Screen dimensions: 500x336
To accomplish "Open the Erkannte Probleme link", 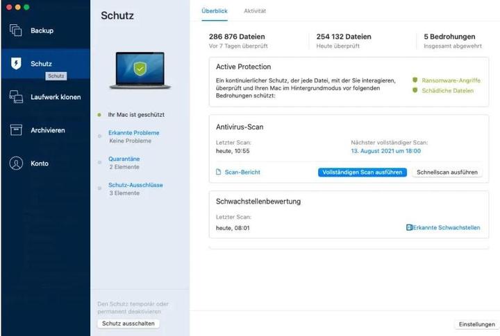I will (133, 133).
